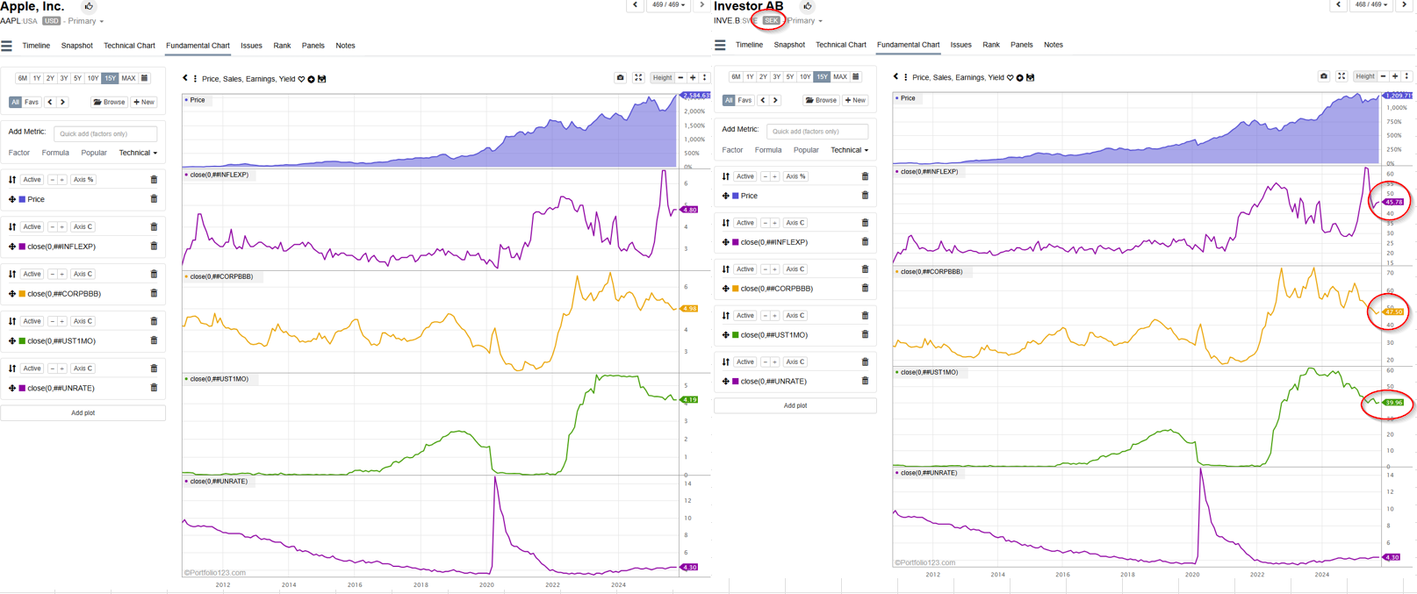Image resolution: width=1417 pixels, height=594 pixels.
Task: Delete the CORPBBB metric in Apple panel
Action: [154, 294]
